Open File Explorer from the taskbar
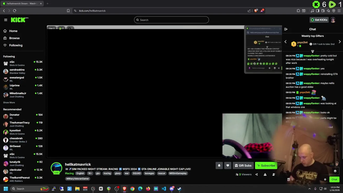 click(77, 189)
